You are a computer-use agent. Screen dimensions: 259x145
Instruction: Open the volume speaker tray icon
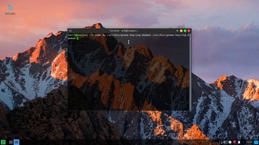225,142
